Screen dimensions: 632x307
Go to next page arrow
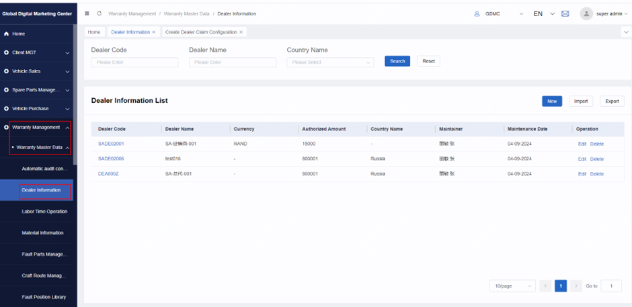coord(576,286)
